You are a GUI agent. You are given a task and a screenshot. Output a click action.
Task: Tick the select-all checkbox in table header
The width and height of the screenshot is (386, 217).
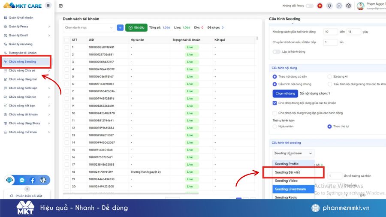[x=67, y=40]
